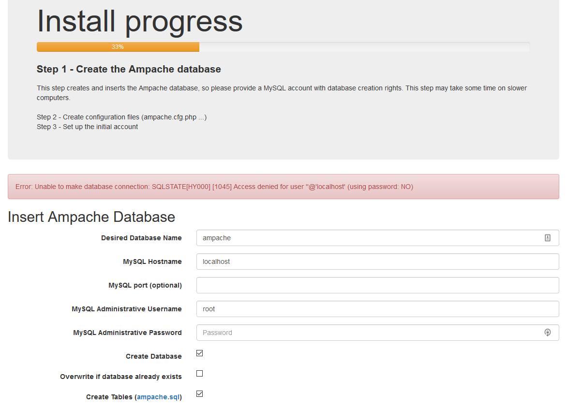567x407 pixels.
Task: Click the empty MySQL port field
Action: [339, 285]
